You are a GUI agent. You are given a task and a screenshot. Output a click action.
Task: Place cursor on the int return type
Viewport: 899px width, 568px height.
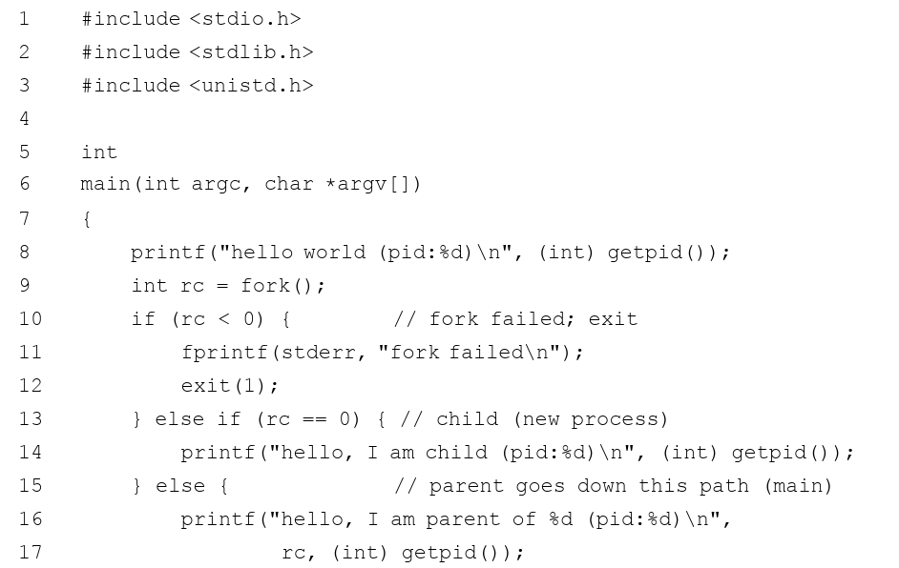[99, 152]
